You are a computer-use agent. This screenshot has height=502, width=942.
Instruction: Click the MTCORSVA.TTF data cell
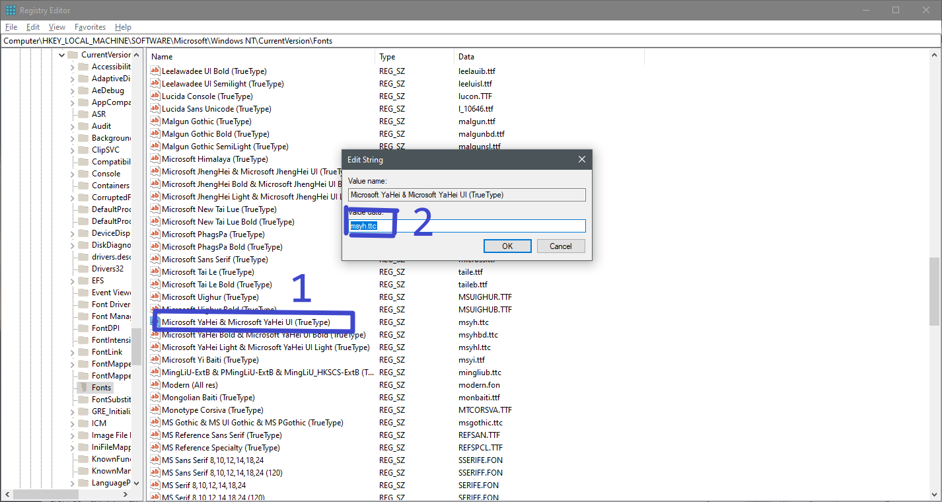485,410
